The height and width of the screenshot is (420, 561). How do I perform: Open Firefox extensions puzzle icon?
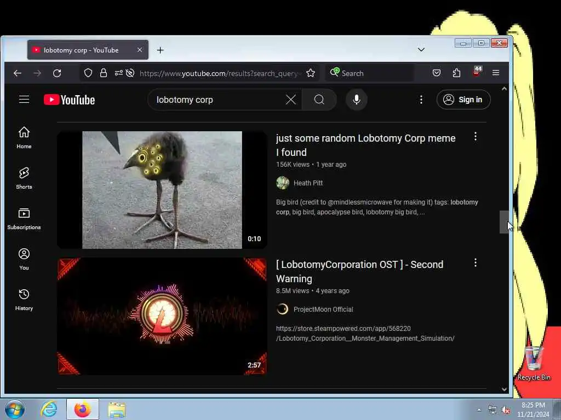(456, 73)
